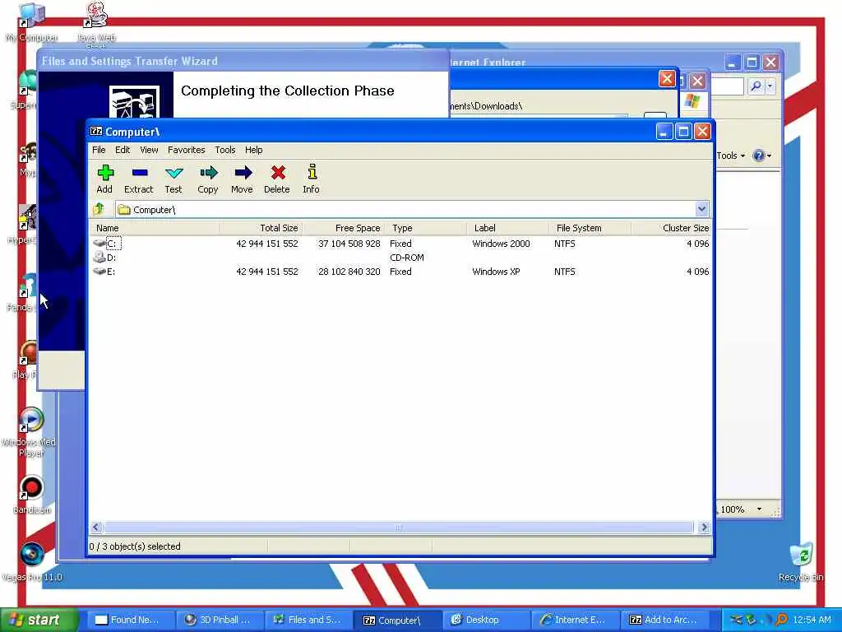
Task: Open the Java Web Start desktop icon
Action: (97, 16)
